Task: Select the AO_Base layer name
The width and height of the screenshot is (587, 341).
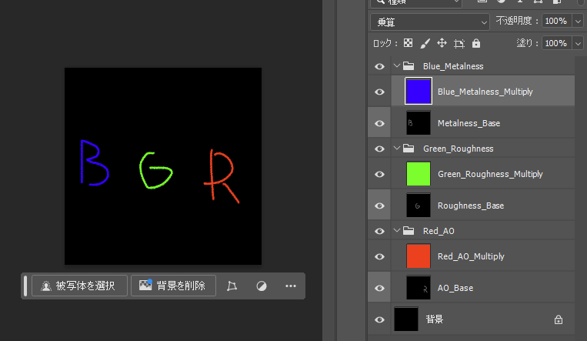Action: pyautogui.click(x=455, y=288)
